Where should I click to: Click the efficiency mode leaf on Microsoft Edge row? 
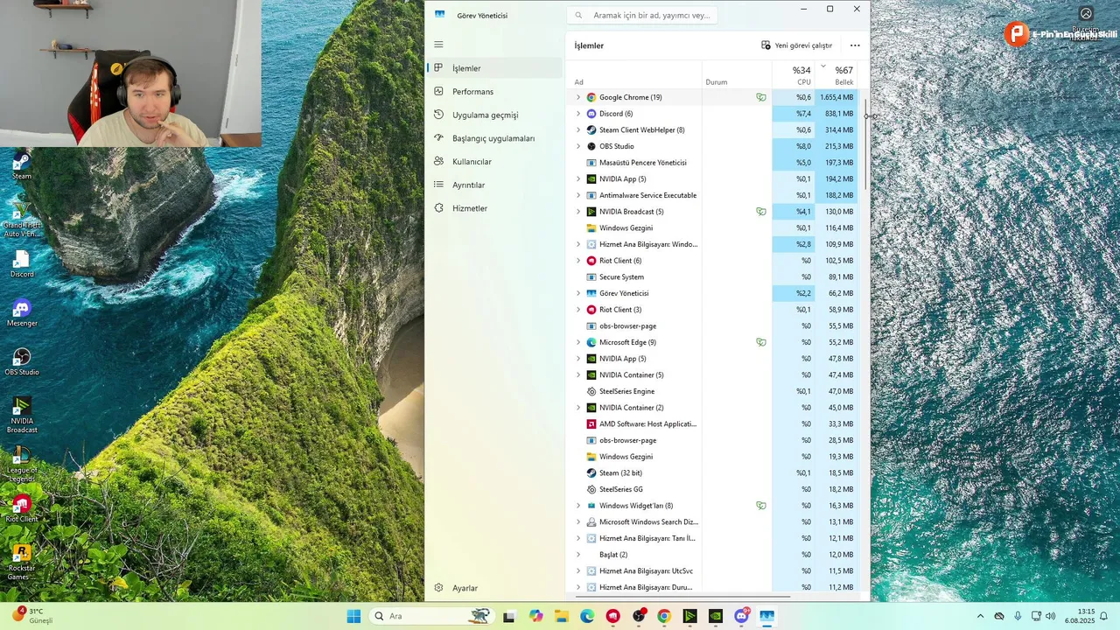pyautogui.click(x=761, y=342)
